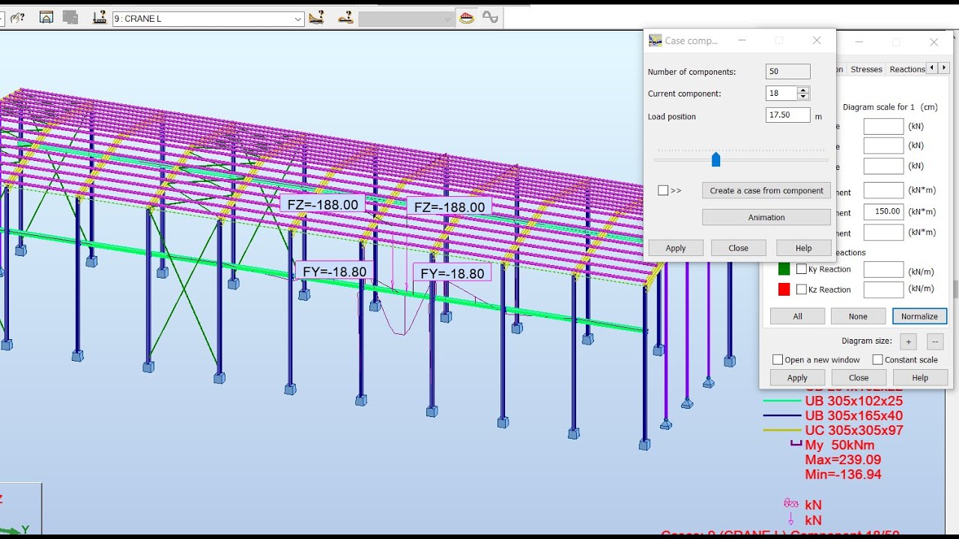The height and width of the screenshot is (539, 959).
Task: Click Create a case from component
Action: click(x=766, y=191)
